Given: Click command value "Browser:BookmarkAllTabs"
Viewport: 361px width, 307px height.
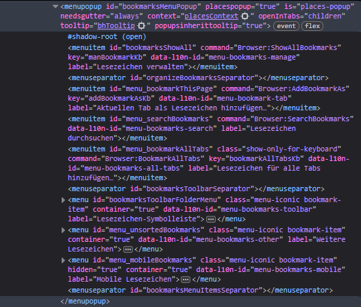Looking at the screenshot, I should tap(153, 159).
